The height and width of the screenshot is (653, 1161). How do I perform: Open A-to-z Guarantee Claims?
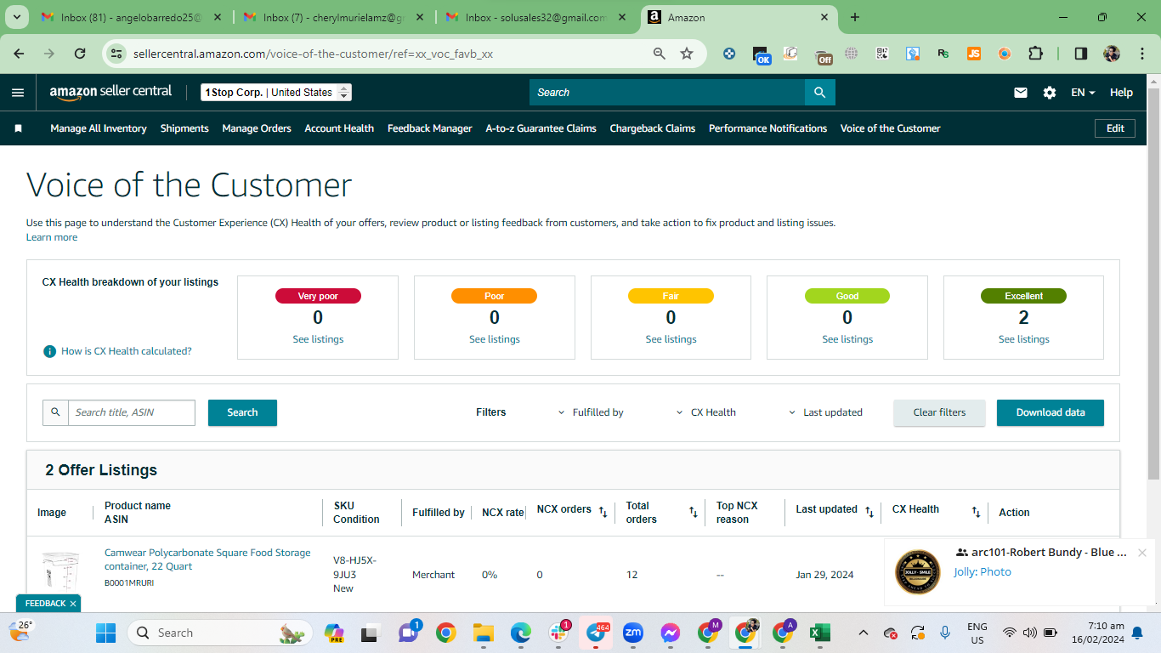(x=541, y=128)
